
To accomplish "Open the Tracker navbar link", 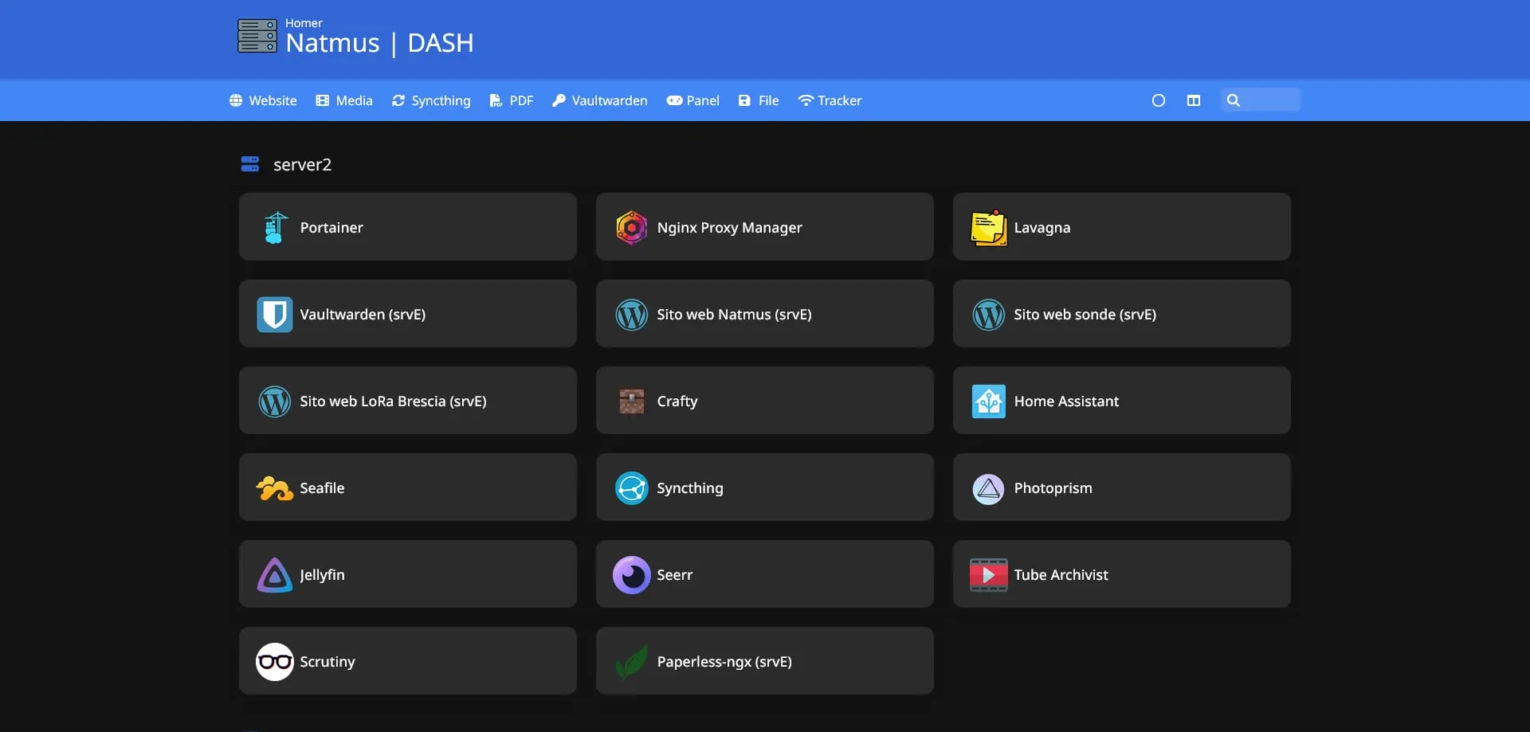I will point(830,100).
